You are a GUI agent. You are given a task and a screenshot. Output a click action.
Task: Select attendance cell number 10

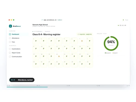[44, 49]
